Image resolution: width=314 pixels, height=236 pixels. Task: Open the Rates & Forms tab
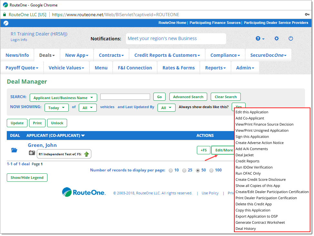coord(179,68)
